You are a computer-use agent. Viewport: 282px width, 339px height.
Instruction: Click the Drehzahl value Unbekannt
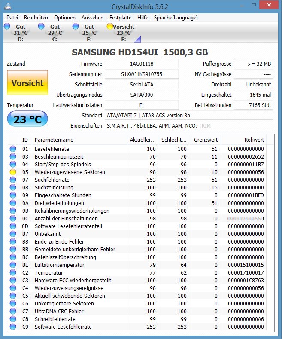253,85
